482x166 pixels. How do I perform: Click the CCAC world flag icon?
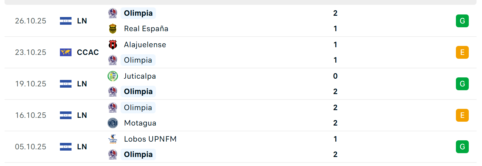click(x=66, y=52)
